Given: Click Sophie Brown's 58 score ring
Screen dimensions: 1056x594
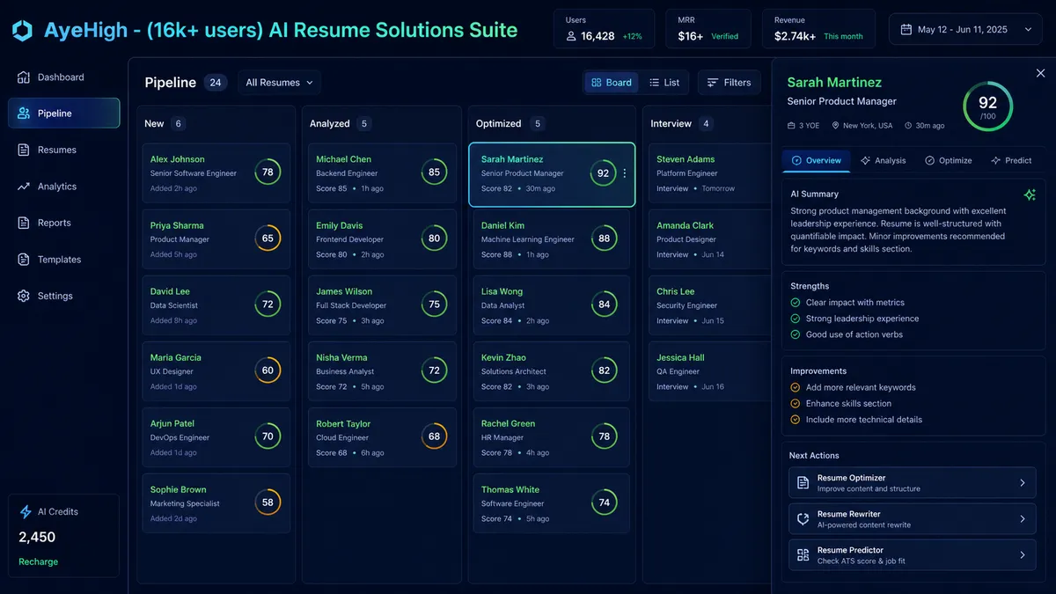Looking at the screenshot, I should click(268, 502).
